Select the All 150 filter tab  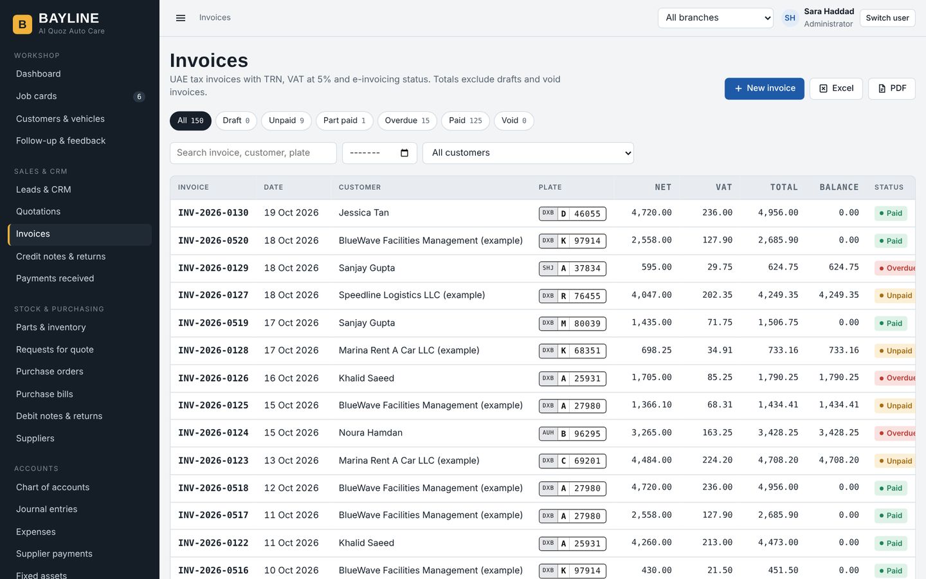click(x=190, y=121)
